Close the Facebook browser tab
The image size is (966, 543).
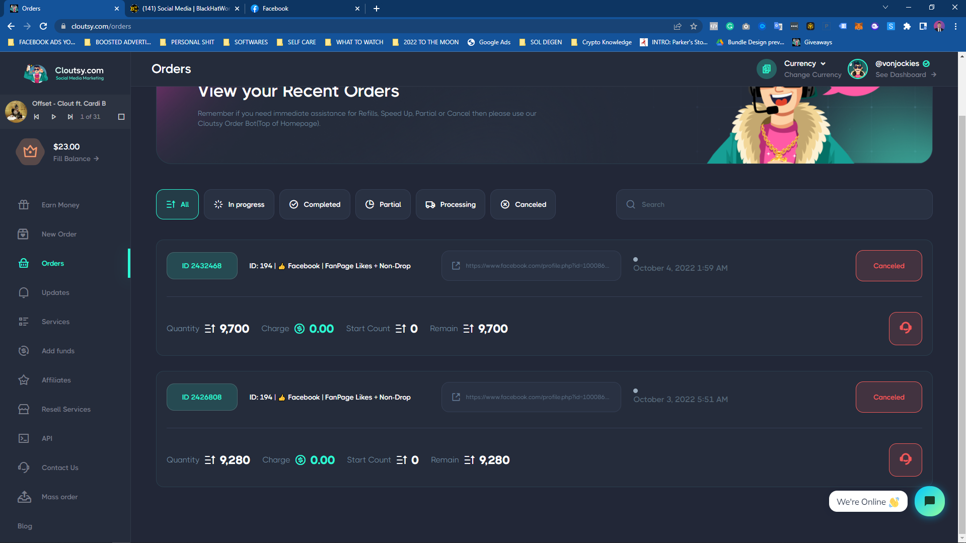pyautogui.click(x=357, y=9)
